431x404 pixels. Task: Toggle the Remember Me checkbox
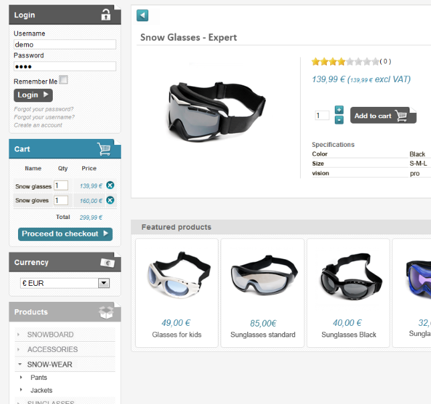pos(63,80)
